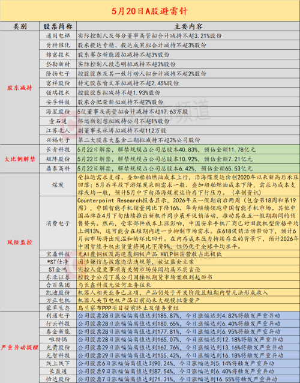
Task: Click the 煤炭 sector cell
Action: pos(58,185)
